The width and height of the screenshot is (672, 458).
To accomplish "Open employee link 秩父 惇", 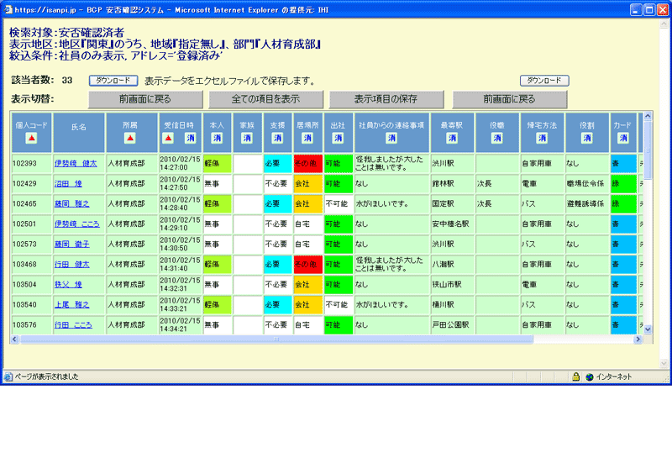I will [x=68, y=284].
